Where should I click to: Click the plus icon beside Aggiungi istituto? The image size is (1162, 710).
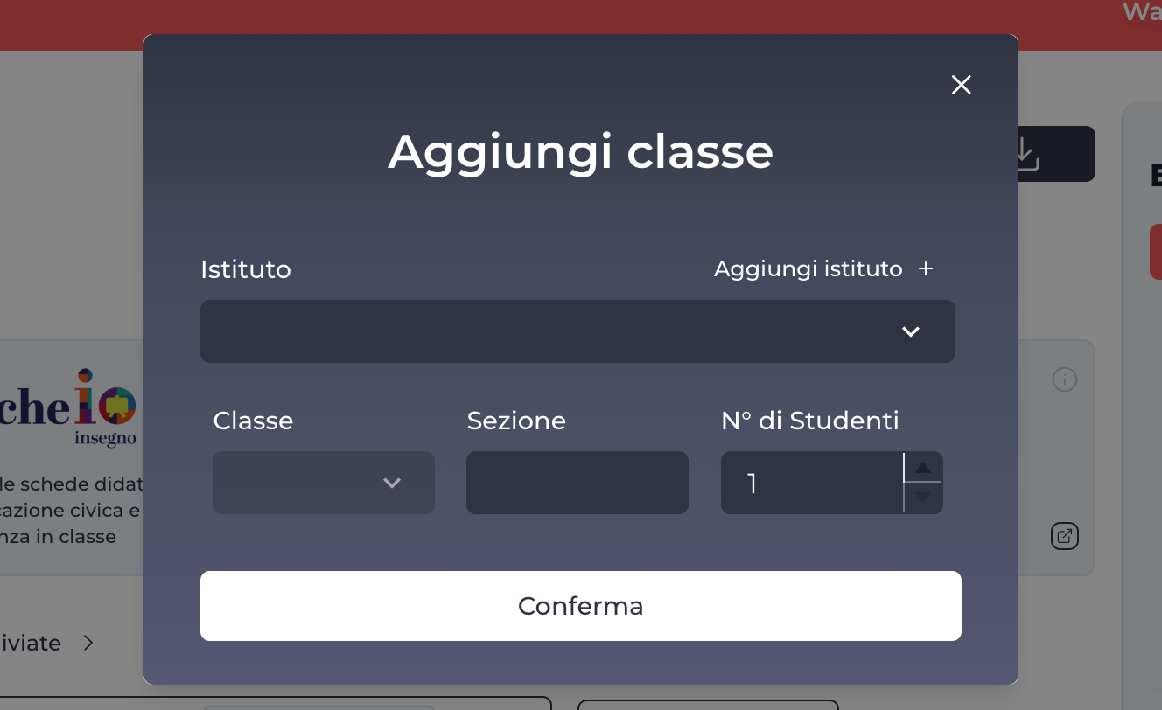[926, 268]
